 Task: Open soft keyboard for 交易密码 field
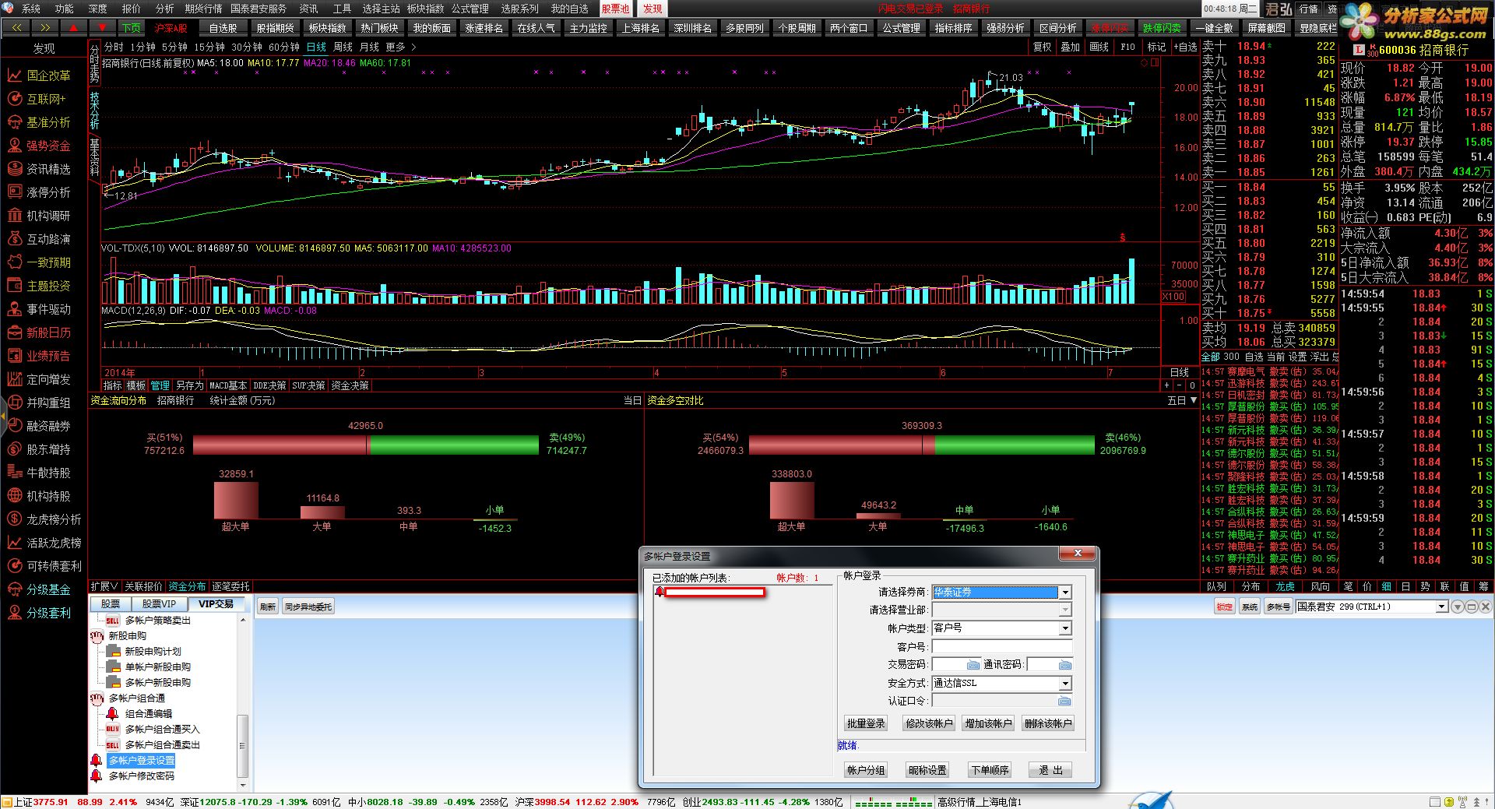click(973, 665)
